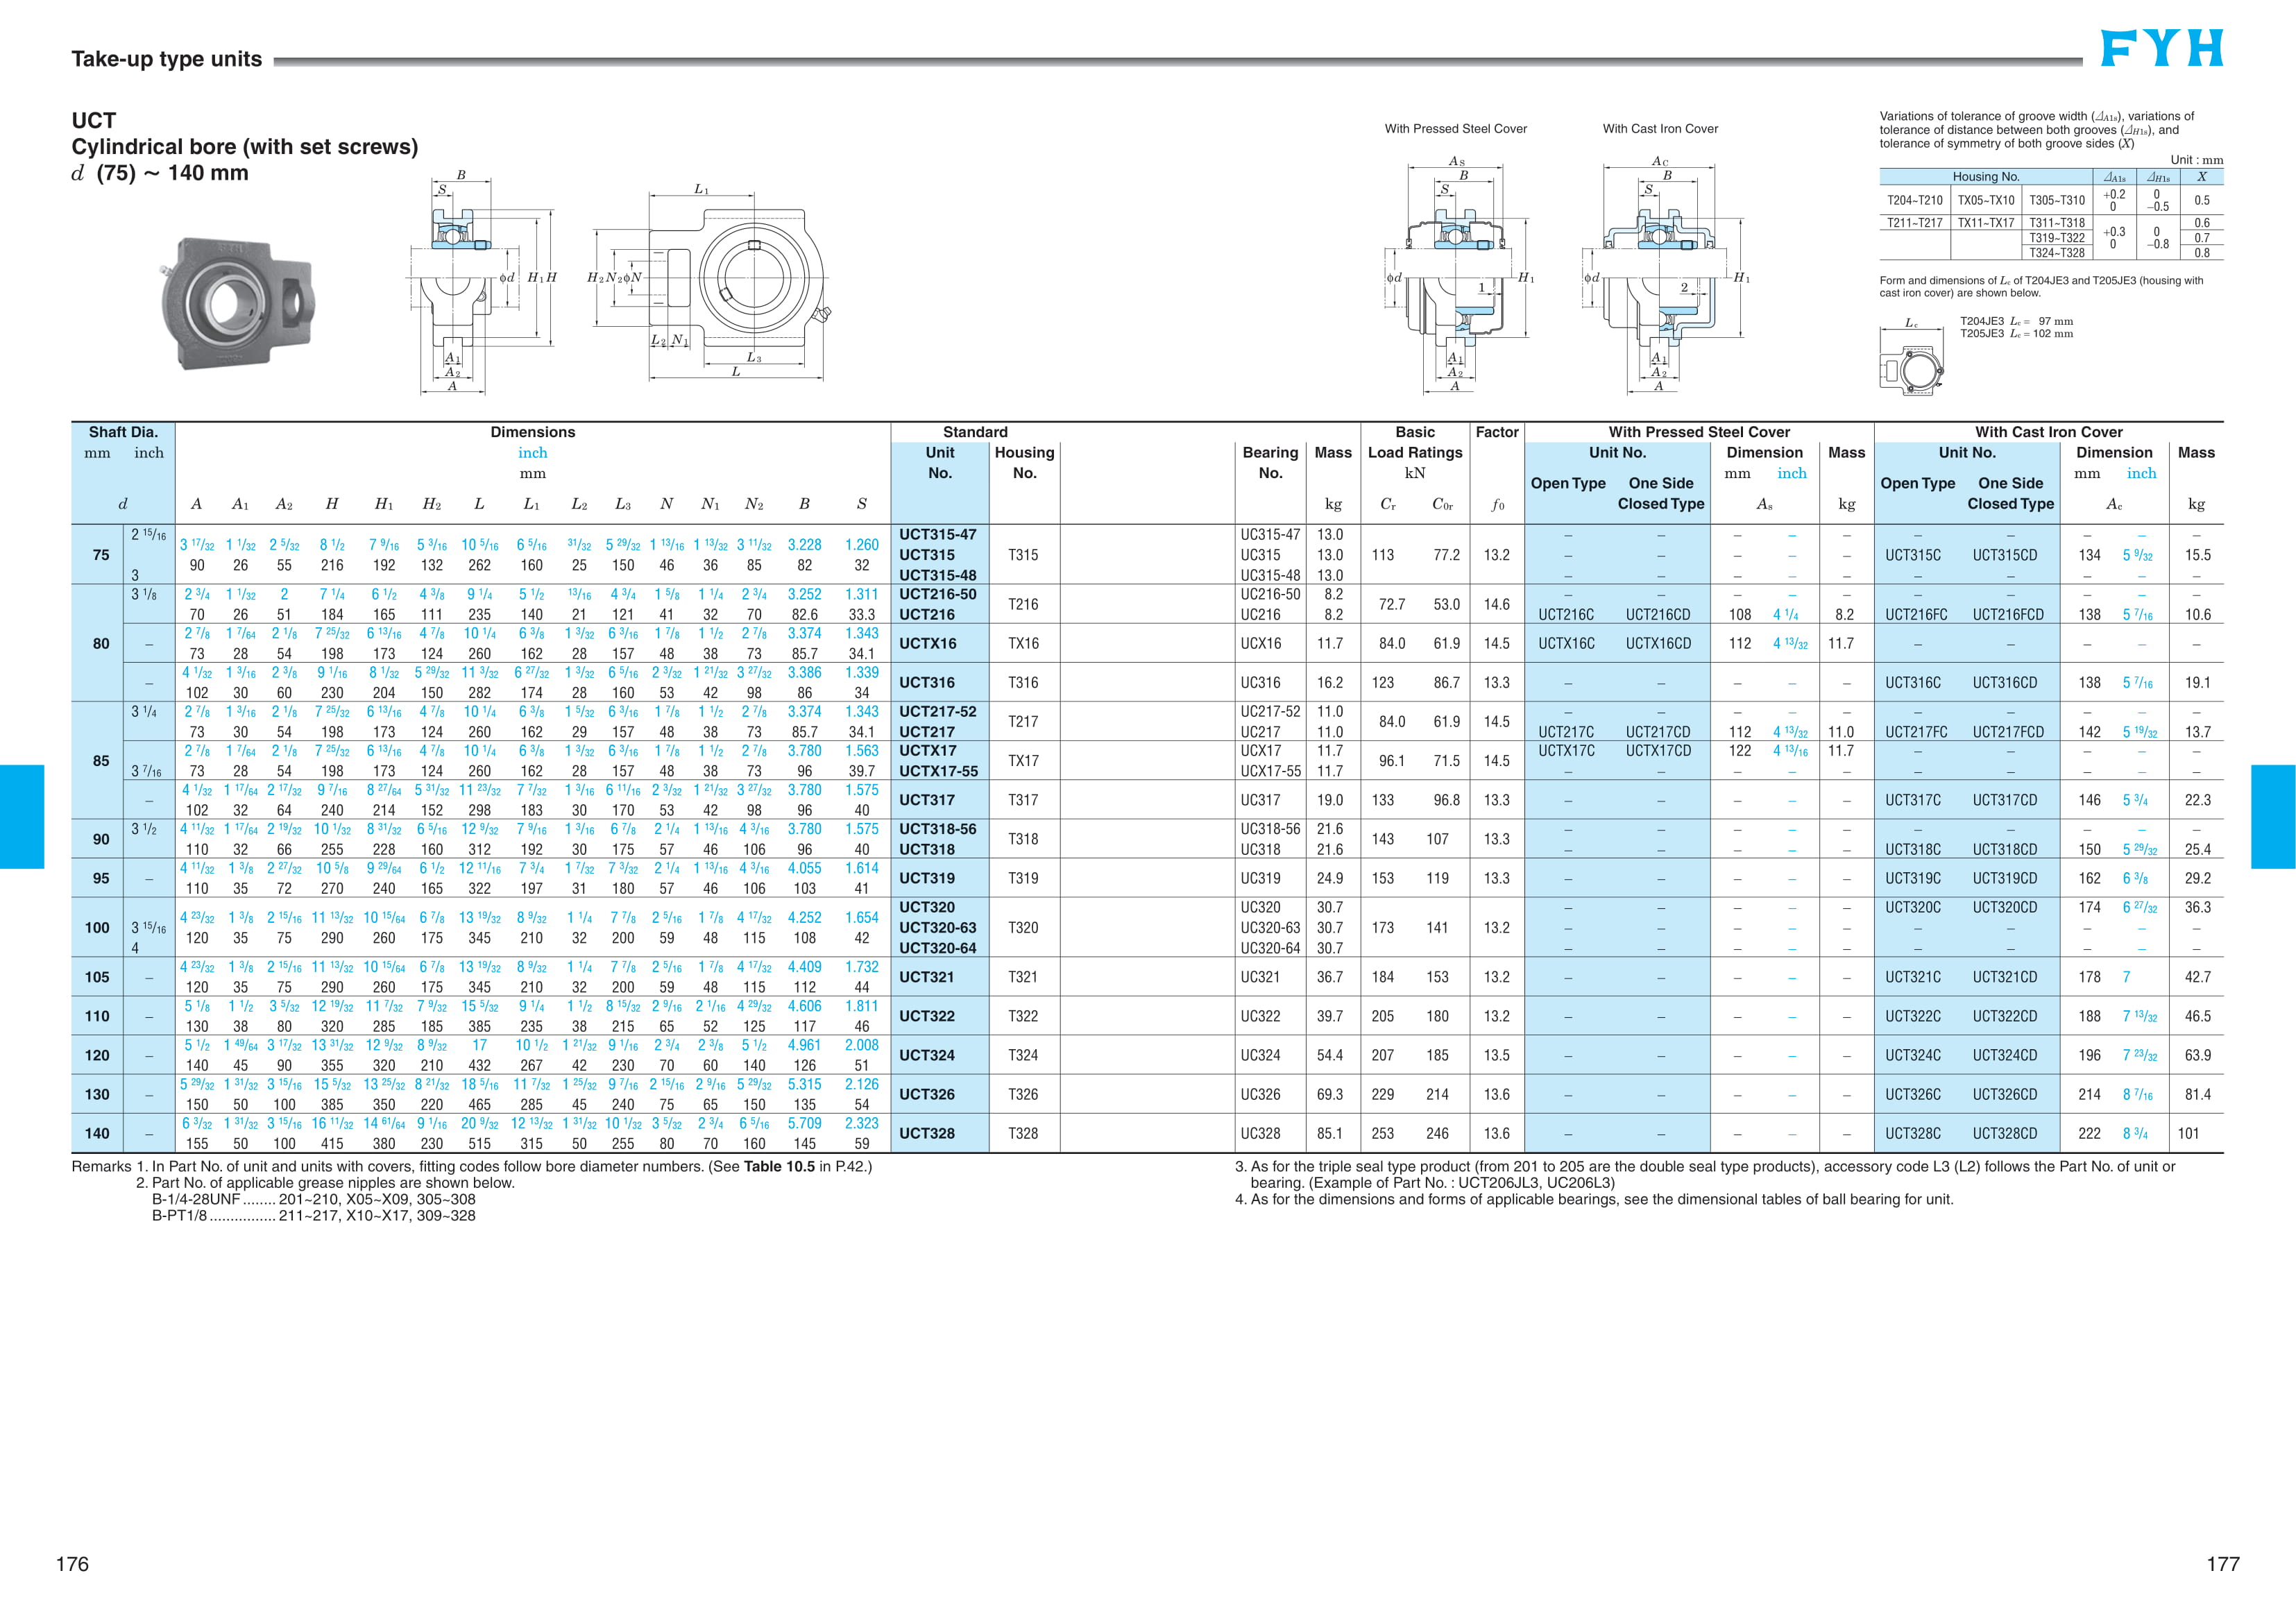Click housing number T320

tap(1023, 927)
